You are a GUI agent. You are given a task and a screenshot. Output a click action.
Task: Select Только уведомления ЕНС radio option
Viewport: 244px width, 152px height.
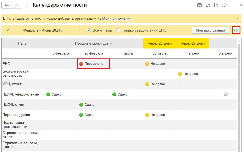click(141, 30)
